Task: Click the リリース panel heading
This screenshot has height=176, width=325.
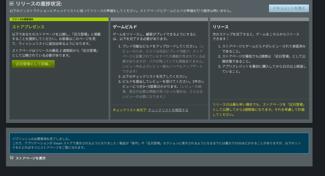Action: point(221,27)
